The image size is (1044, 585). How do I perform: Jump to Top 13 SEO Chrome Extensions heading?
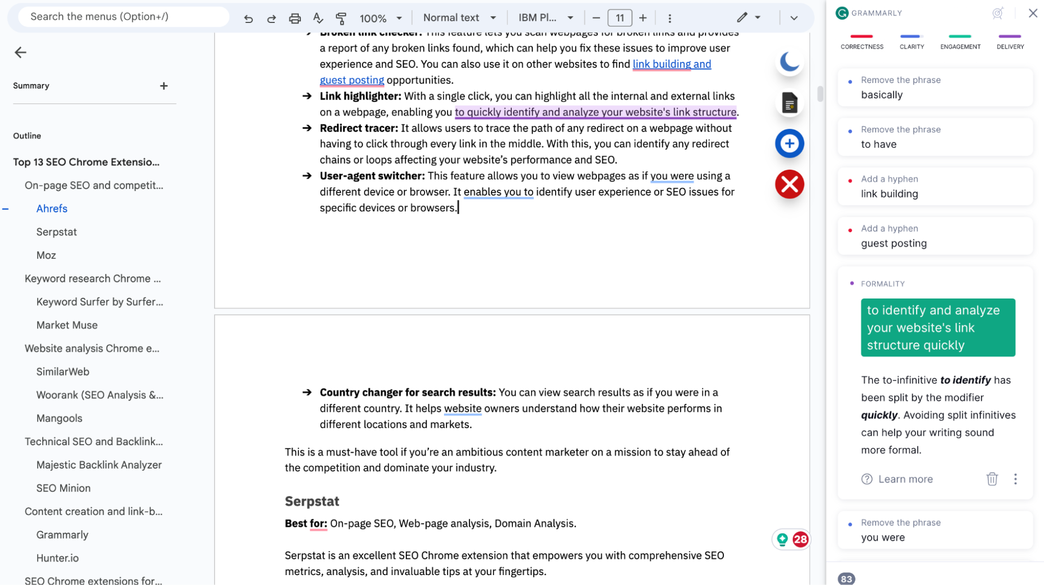point(86,162)
